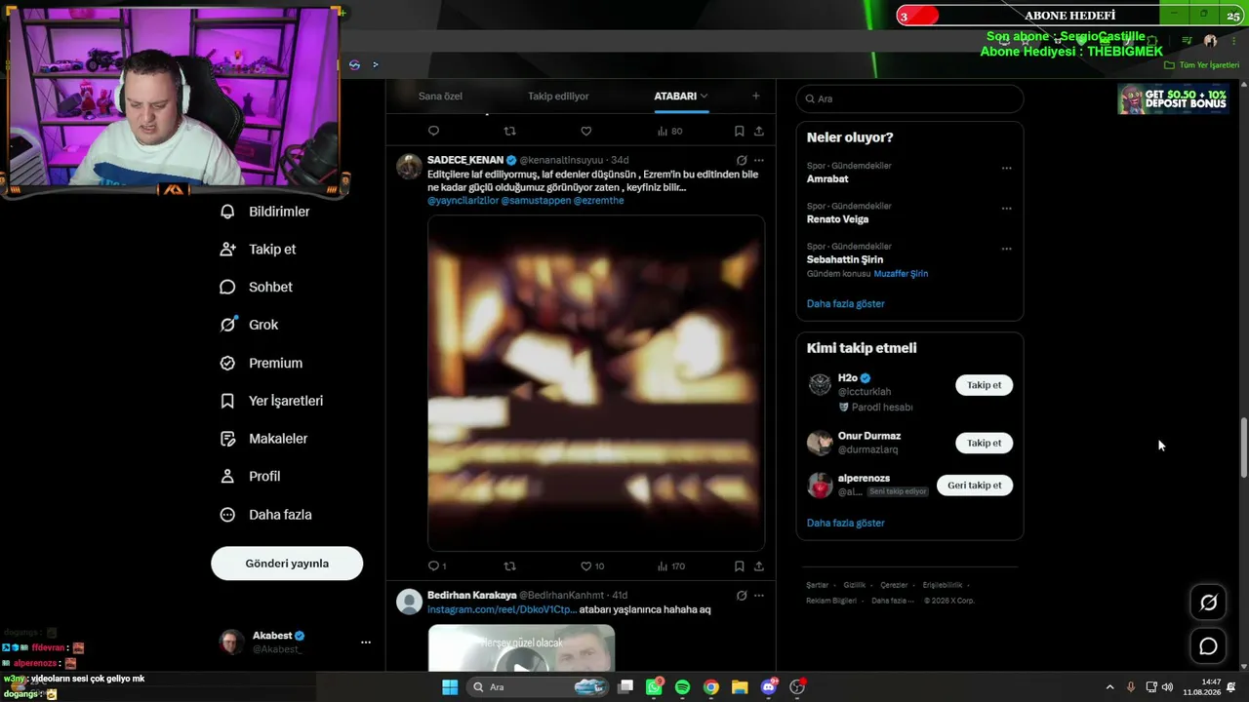
Task: Open SADECE_KENAN's profile avatar
Action: click(409, 167)
